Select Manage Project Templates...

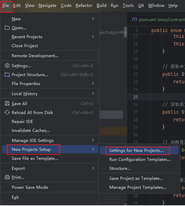coord(139,187)
